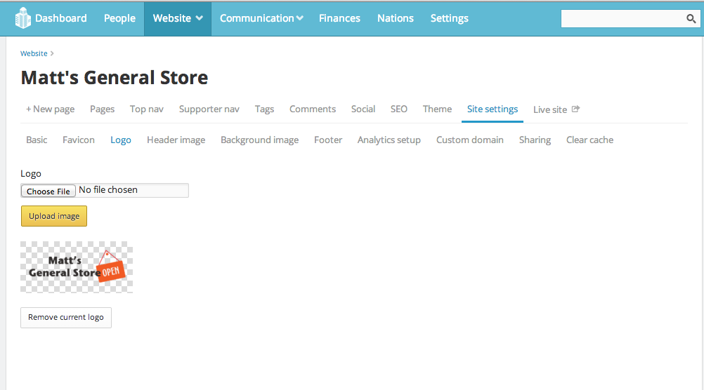Open the Tags tab
This screenshot has height=390, width=704.
point(264,109)
